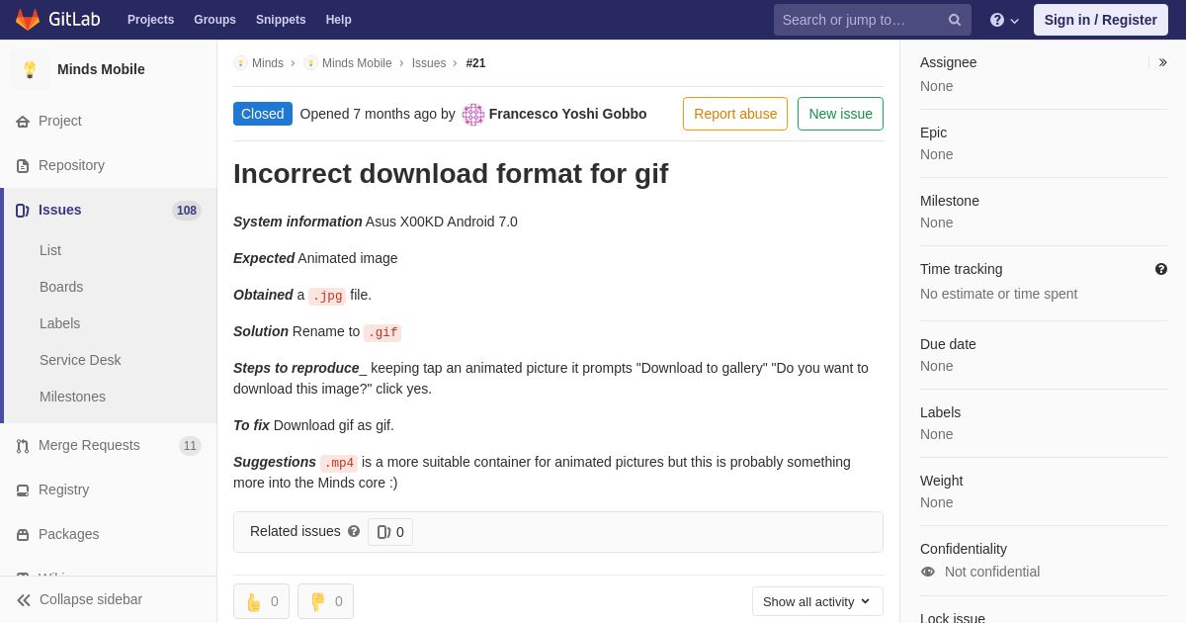This screenshot has width=1186, height=623.
Task: Click the #21 breadcrumb link
Action: pyautogui.click(x=475, y=63)
